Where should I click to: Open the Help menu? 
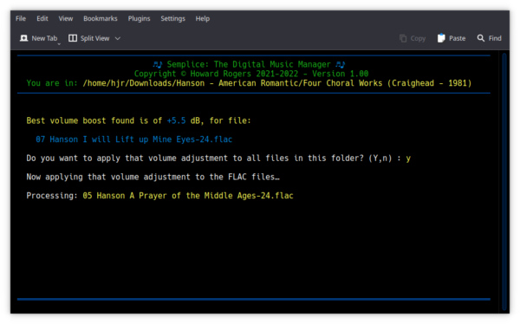tap(202, 18)
